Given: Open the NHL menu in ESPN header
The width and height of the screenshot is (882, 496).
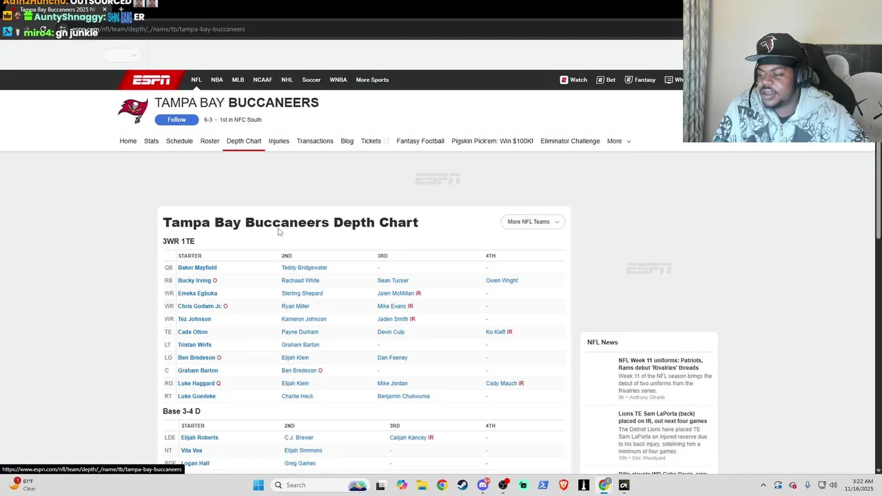Looking at the screenshot, I should tap(287, 80).
